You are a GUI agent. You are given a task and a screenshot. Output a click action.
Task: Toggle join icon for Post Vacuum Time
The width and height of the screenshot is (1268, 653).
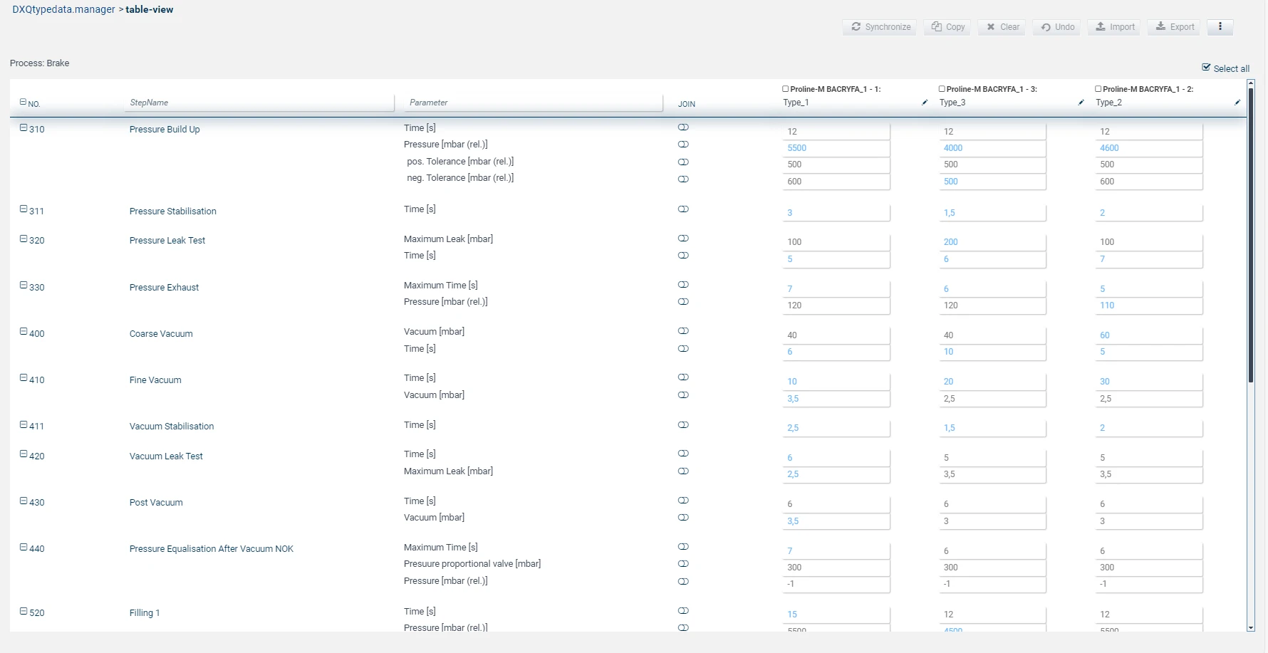[x=683, y=501]
